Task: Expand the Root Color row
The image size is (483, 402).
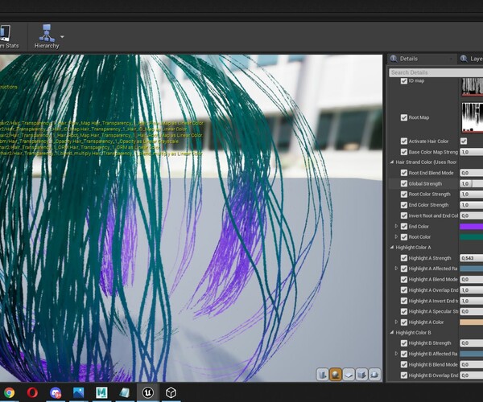Action: coord(396,237)
